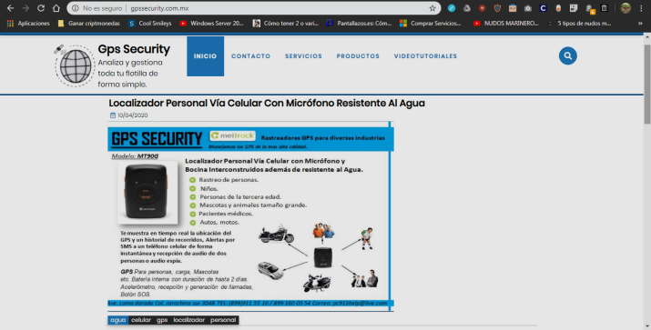Select the 'celular' tag
Screen dimensions: 651x330
141,320
